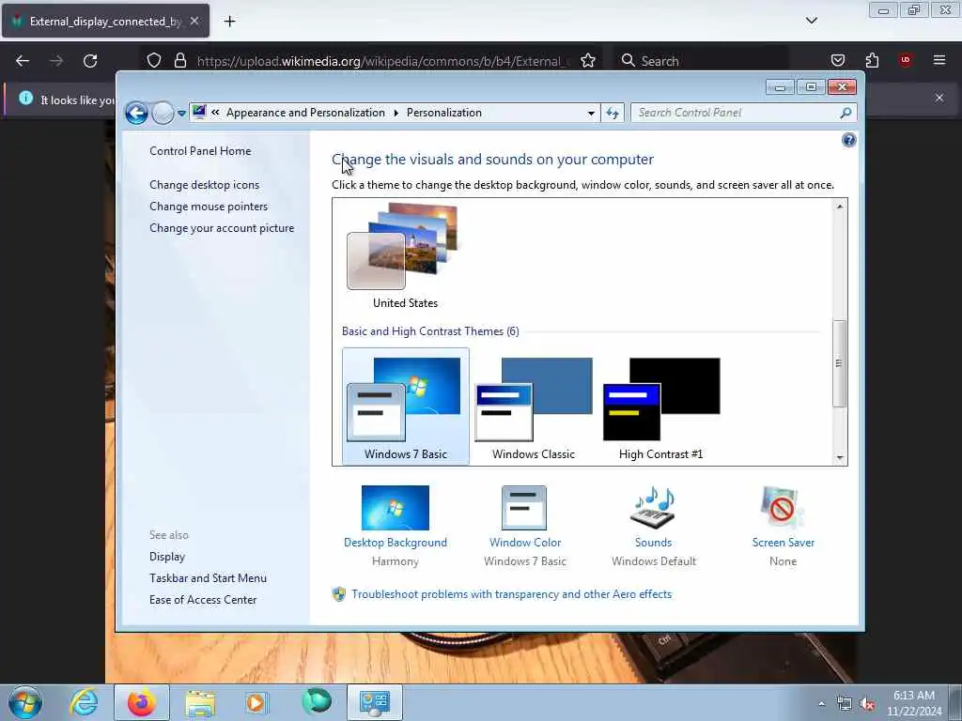Click Appearance and Personalization breadcrumb
This screenshot has height=721, width=962.
305,113
